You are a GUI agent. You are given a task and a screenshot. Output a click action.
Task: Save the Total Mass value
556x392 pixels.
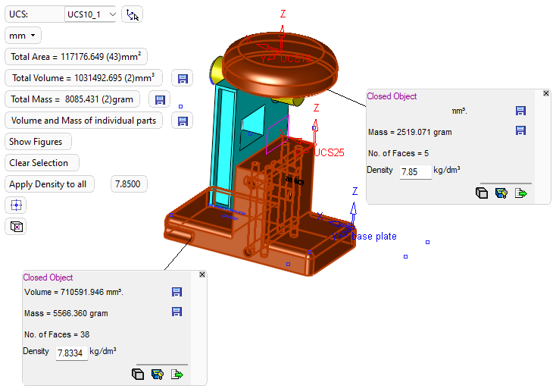coord(159,99)
